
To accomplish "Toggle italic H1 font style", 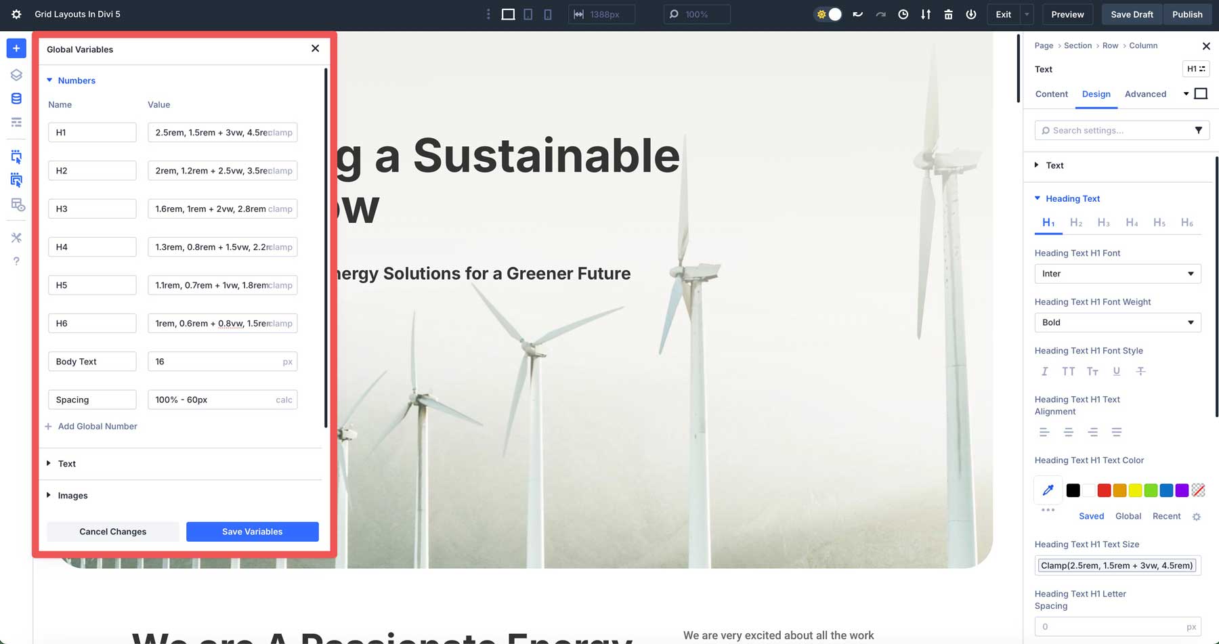I will click(x=1044, y=371).
